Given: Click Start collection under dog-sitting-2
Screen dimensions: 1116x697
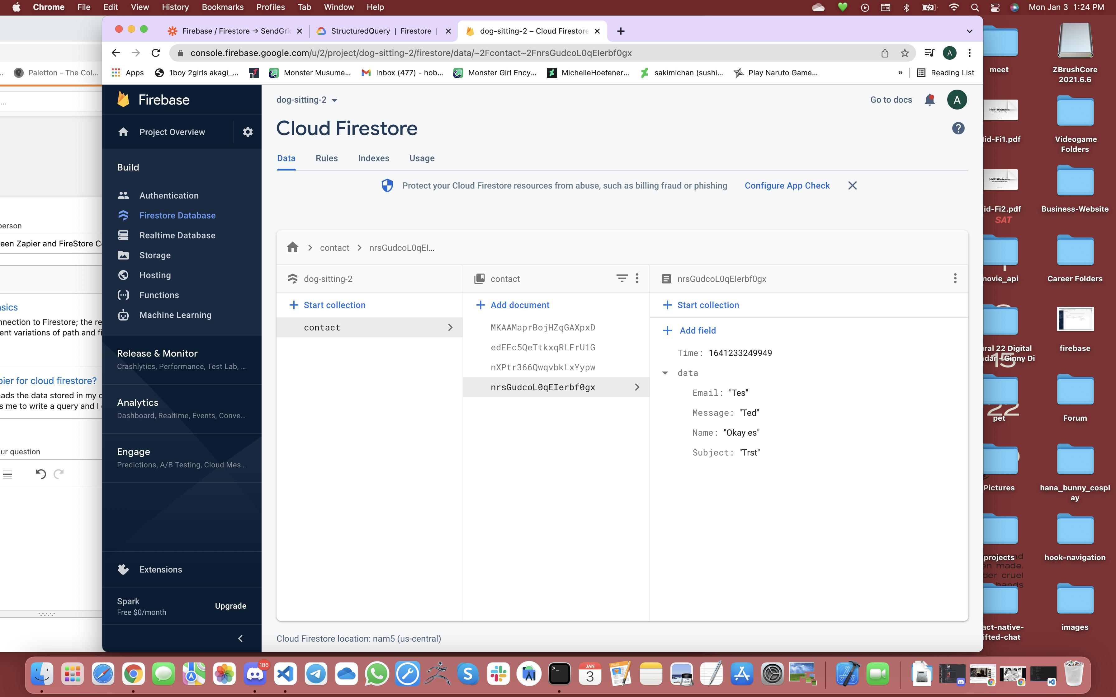Looking at the screenshot, I should [327, 305].
